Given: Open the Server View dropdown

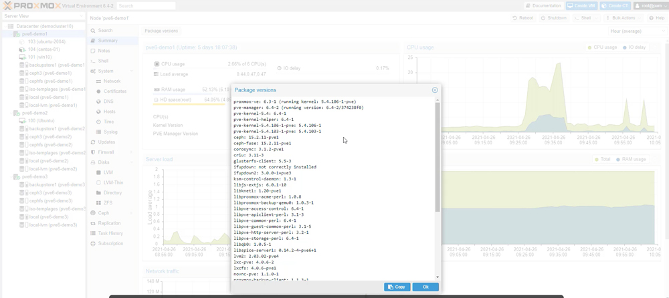Looking at the screenshot, I should coord(43,16).
